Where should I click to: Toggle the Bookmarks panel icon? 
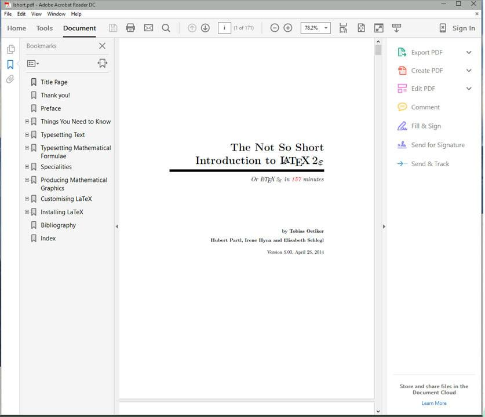pos(10,64)
